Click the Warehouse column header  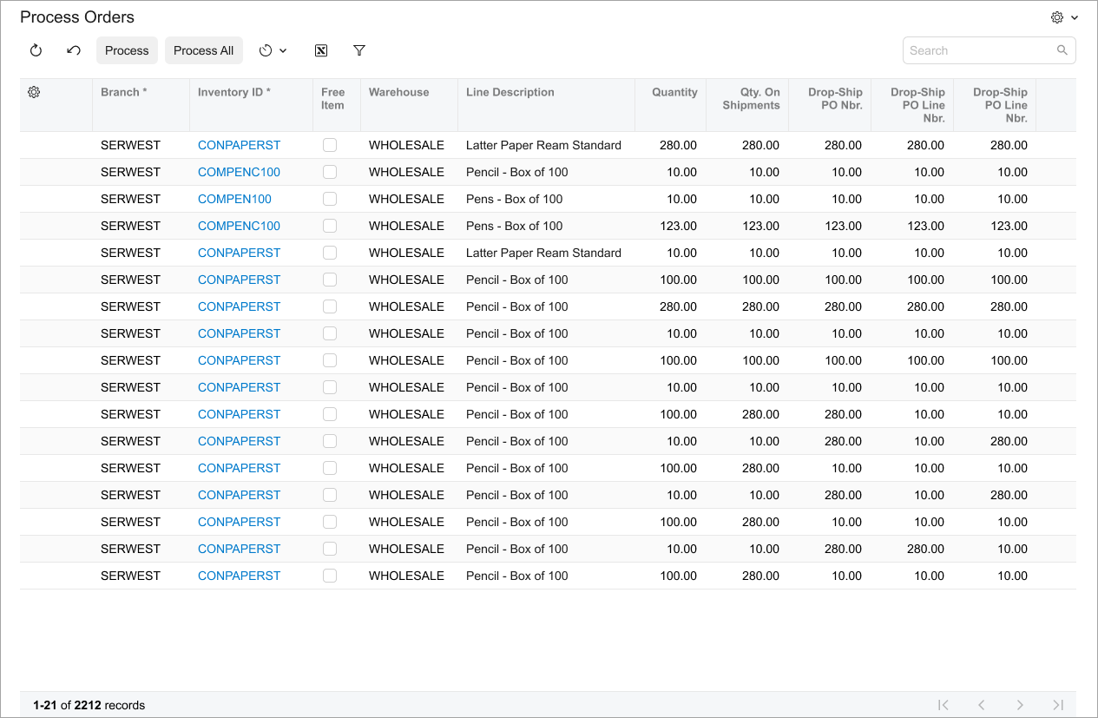[398, 92]
